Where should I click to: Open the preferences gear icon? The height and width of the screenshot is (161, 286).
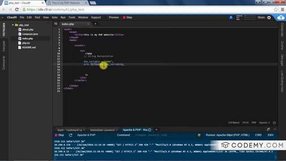pos(269,17)
